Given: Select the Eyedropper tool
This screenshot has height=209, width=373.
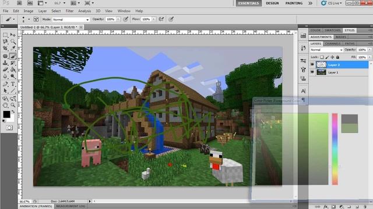Looking at the screenshot, I should pyautogui.click(x=13, y=49).
